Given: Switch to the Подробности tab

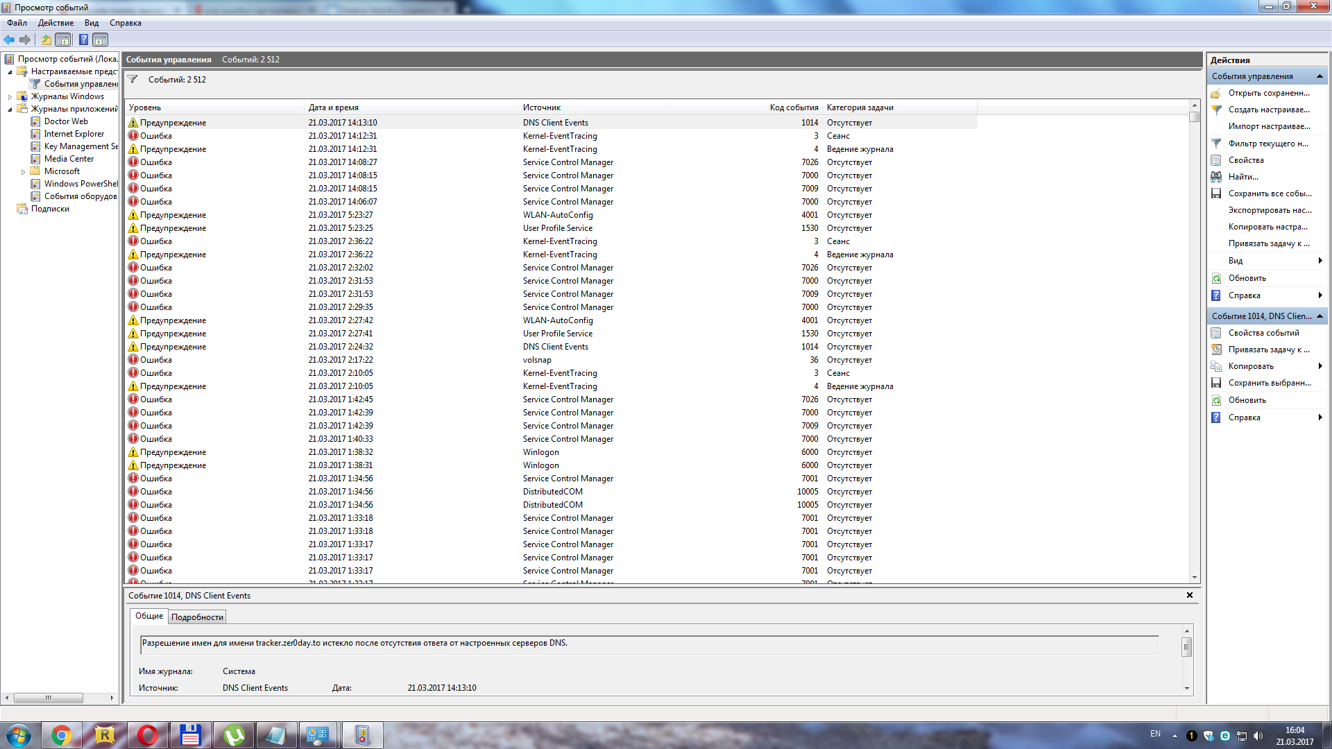Looking at the screenshot, I should [x=197, y=617].
